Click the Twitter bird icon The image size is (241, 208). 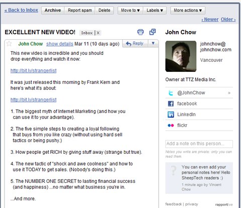(171, 92)
